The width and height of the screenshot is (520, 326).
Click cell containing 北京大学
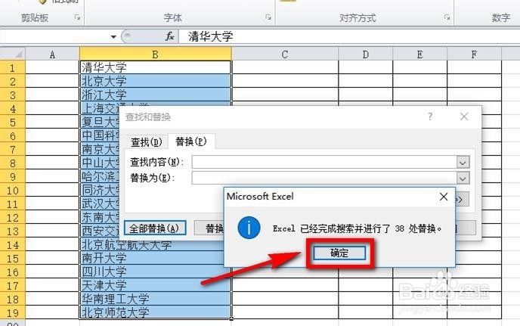tap(155, 81)
